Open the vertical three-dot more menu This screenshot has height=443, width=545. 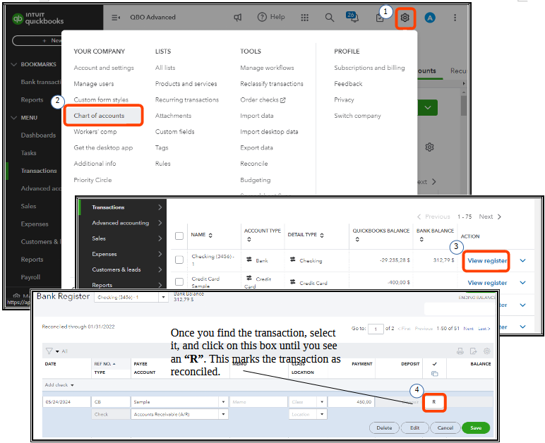[455, 18]
